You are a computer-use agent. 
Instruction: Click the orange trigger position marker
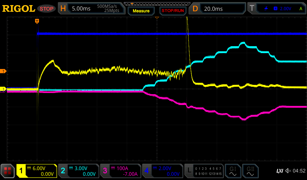pos(37,21)
